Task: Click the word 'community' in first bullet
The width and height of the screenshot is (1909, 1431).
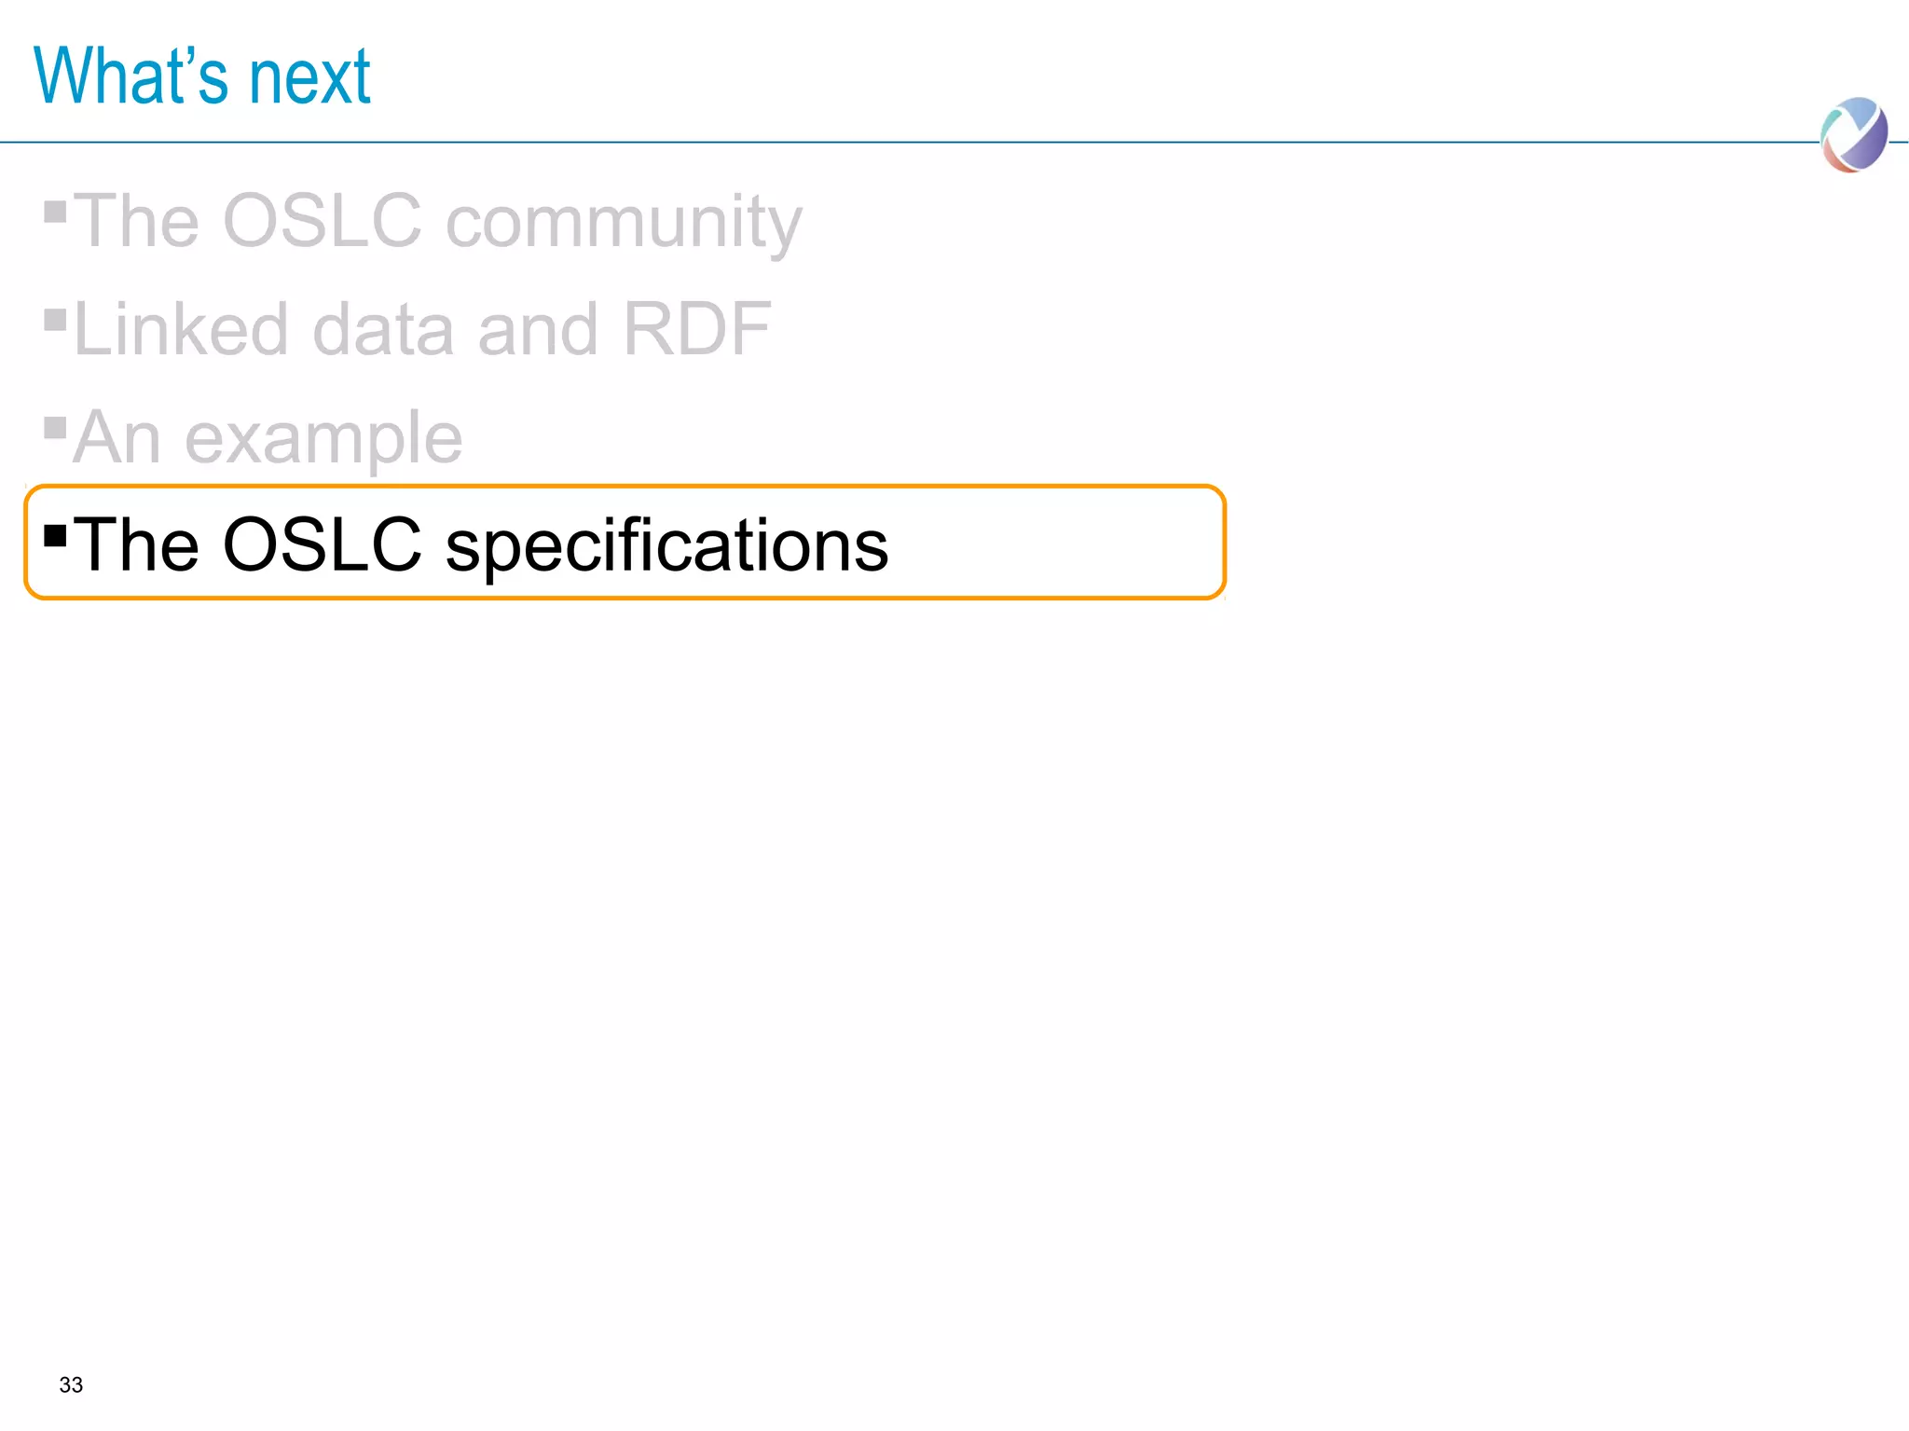Action: click(624, 224)
